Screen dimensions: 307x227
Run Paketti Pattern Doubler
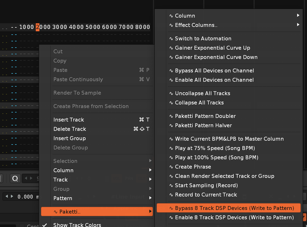coord(205,116)
